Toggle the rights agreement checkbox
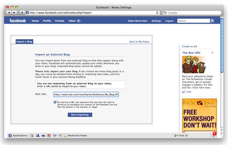The image size is (228, 145). (x=55, y=102)
